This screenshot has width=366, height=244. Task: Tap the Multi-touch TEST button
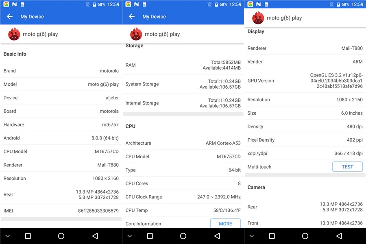[x=347, y=167]
